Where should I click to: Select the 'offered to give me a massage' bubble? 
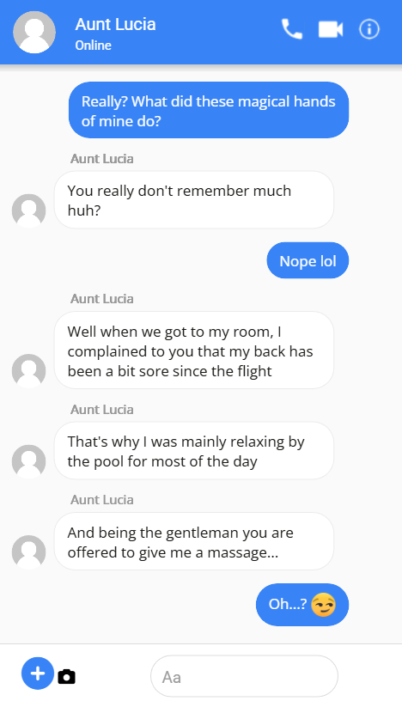[194, 541]
